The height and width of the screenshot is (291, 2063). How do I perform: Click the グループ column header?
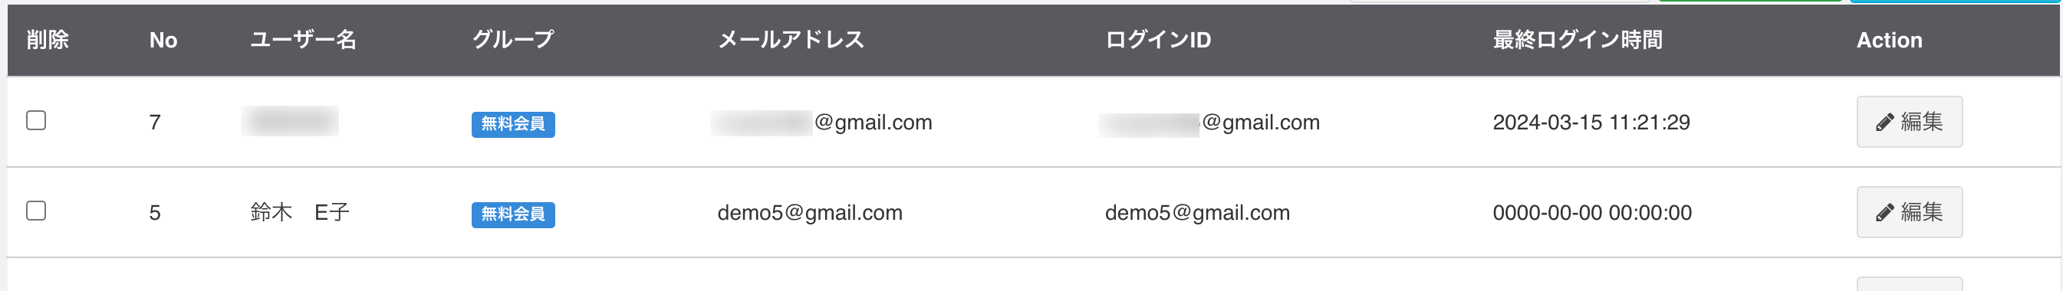[512, 40]
